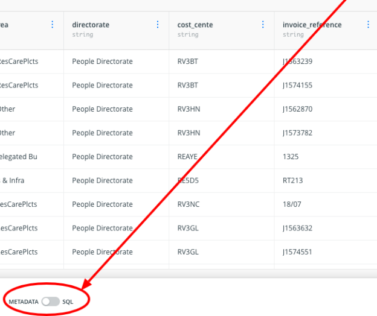Viewport: 377px width, 316px height.
Task: Open the invoice_reference column kebab menu
Action: coord(368,25)
